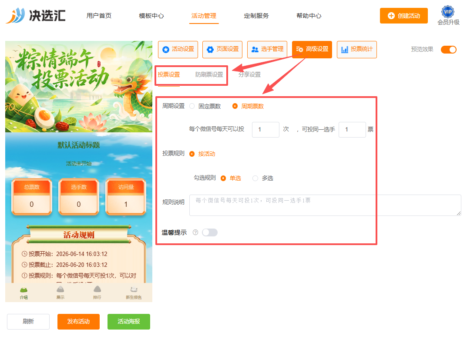467x340 pixels.
Task: Click the 默认活动标题 text
Action: [79, 145]
